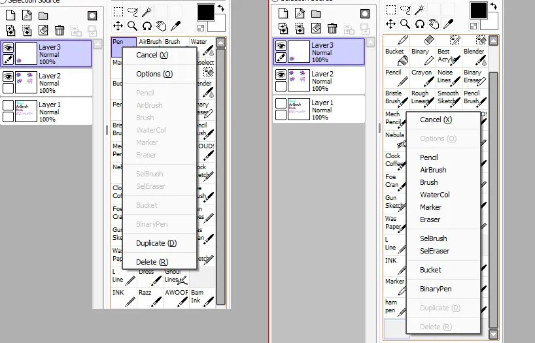Select the Bam Ink brush in left tray
This screenshot has width=535, height=343.
click(x=202, y=297)
